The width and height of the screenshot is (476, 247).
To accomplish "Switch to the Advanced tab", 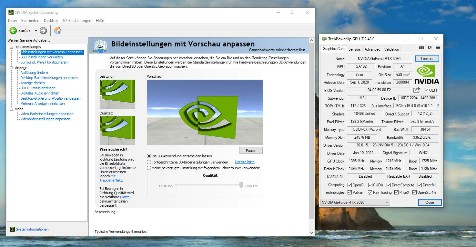I will pos(372,49).
